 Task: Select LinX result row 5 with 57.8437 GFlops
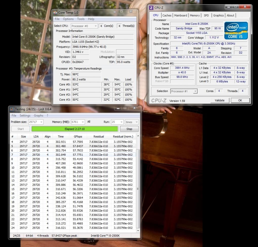pyautogui.click(x=73, y=146)
